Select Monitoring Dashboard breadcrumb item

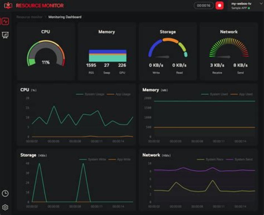65,17
